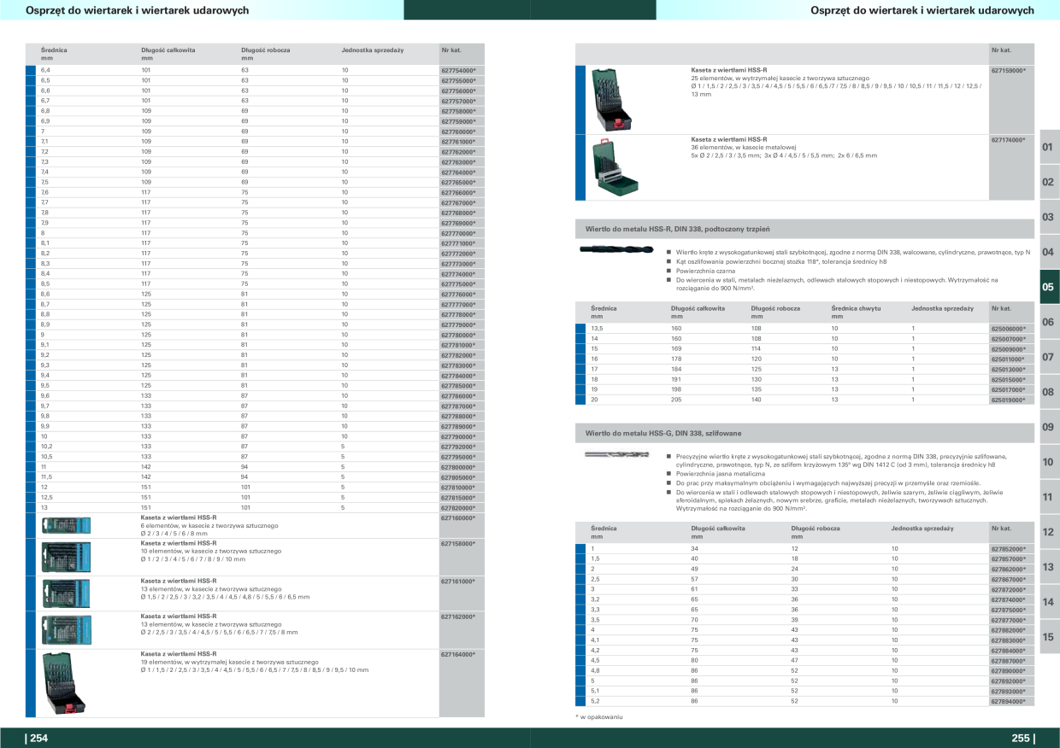Click the 25-element HSS-R cassette photo
This screenshot has width=1060, height=748.
(x=612, y=99)
